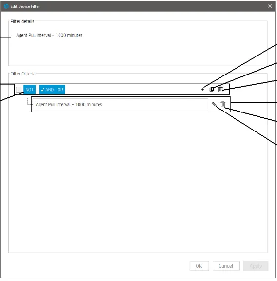Click the plus icon to add a criterion
The height and width of the screenshot is (281, 277).
coord(202,89)
